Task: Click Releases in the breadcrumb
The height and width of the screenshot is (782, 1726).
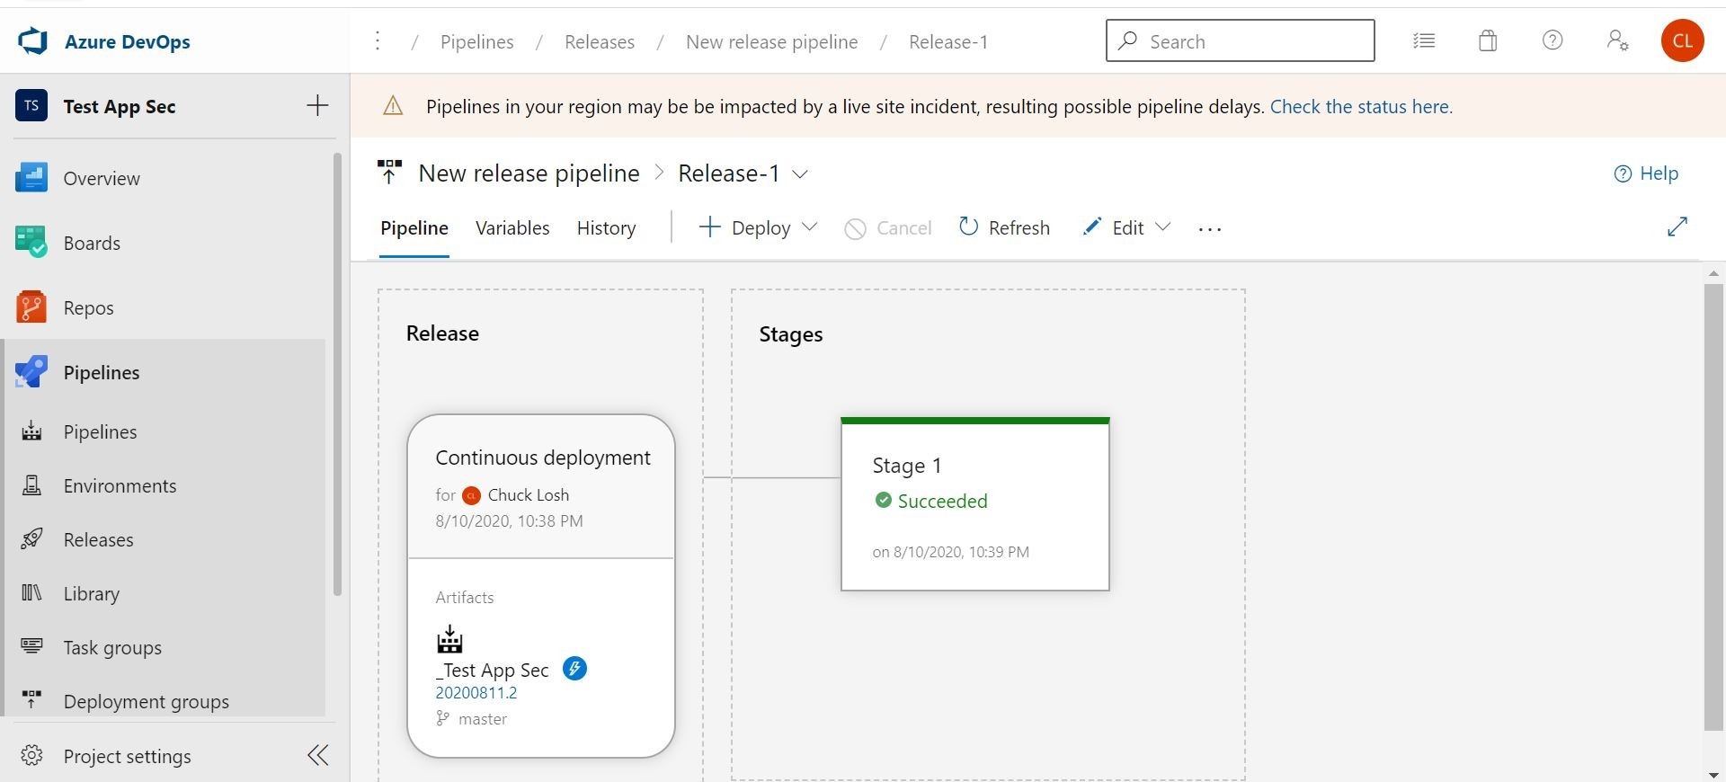Action: (600, 41)
